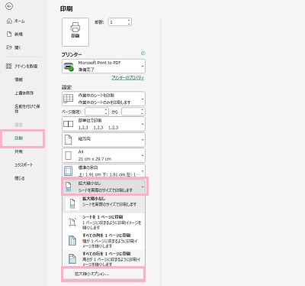
Task: Go back using the circled arrow icon
Action: [x=9, y=6]
